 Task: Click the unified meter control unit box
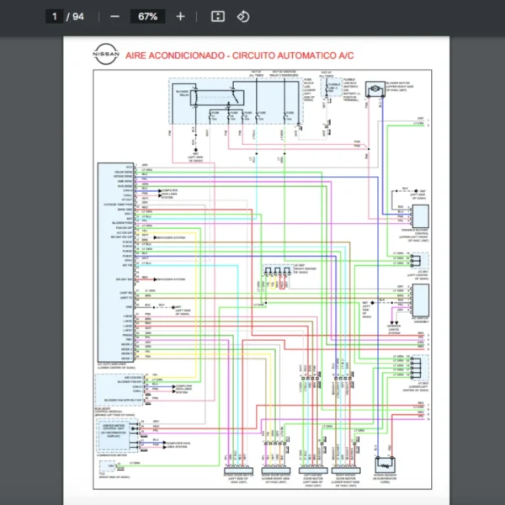tap(118, 429)
